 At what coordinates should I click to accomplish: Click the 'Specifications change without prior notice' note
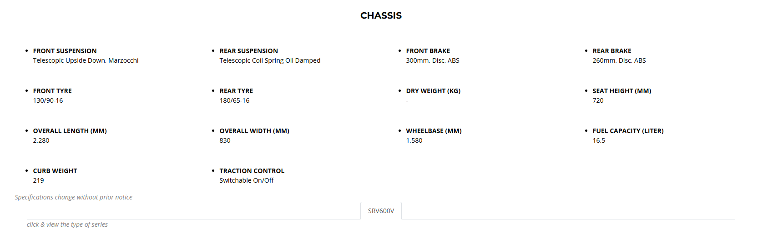tap(73, 197)
